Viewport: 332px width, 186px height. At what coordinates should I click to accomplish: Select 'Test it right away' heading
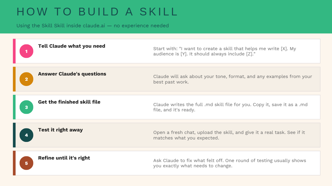click(60, 130)
